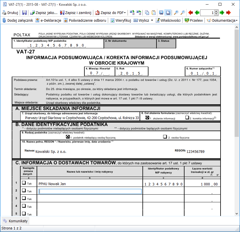Click the floppy disk save icon
Screen dimensions: 240x232
tap(25, 13)
